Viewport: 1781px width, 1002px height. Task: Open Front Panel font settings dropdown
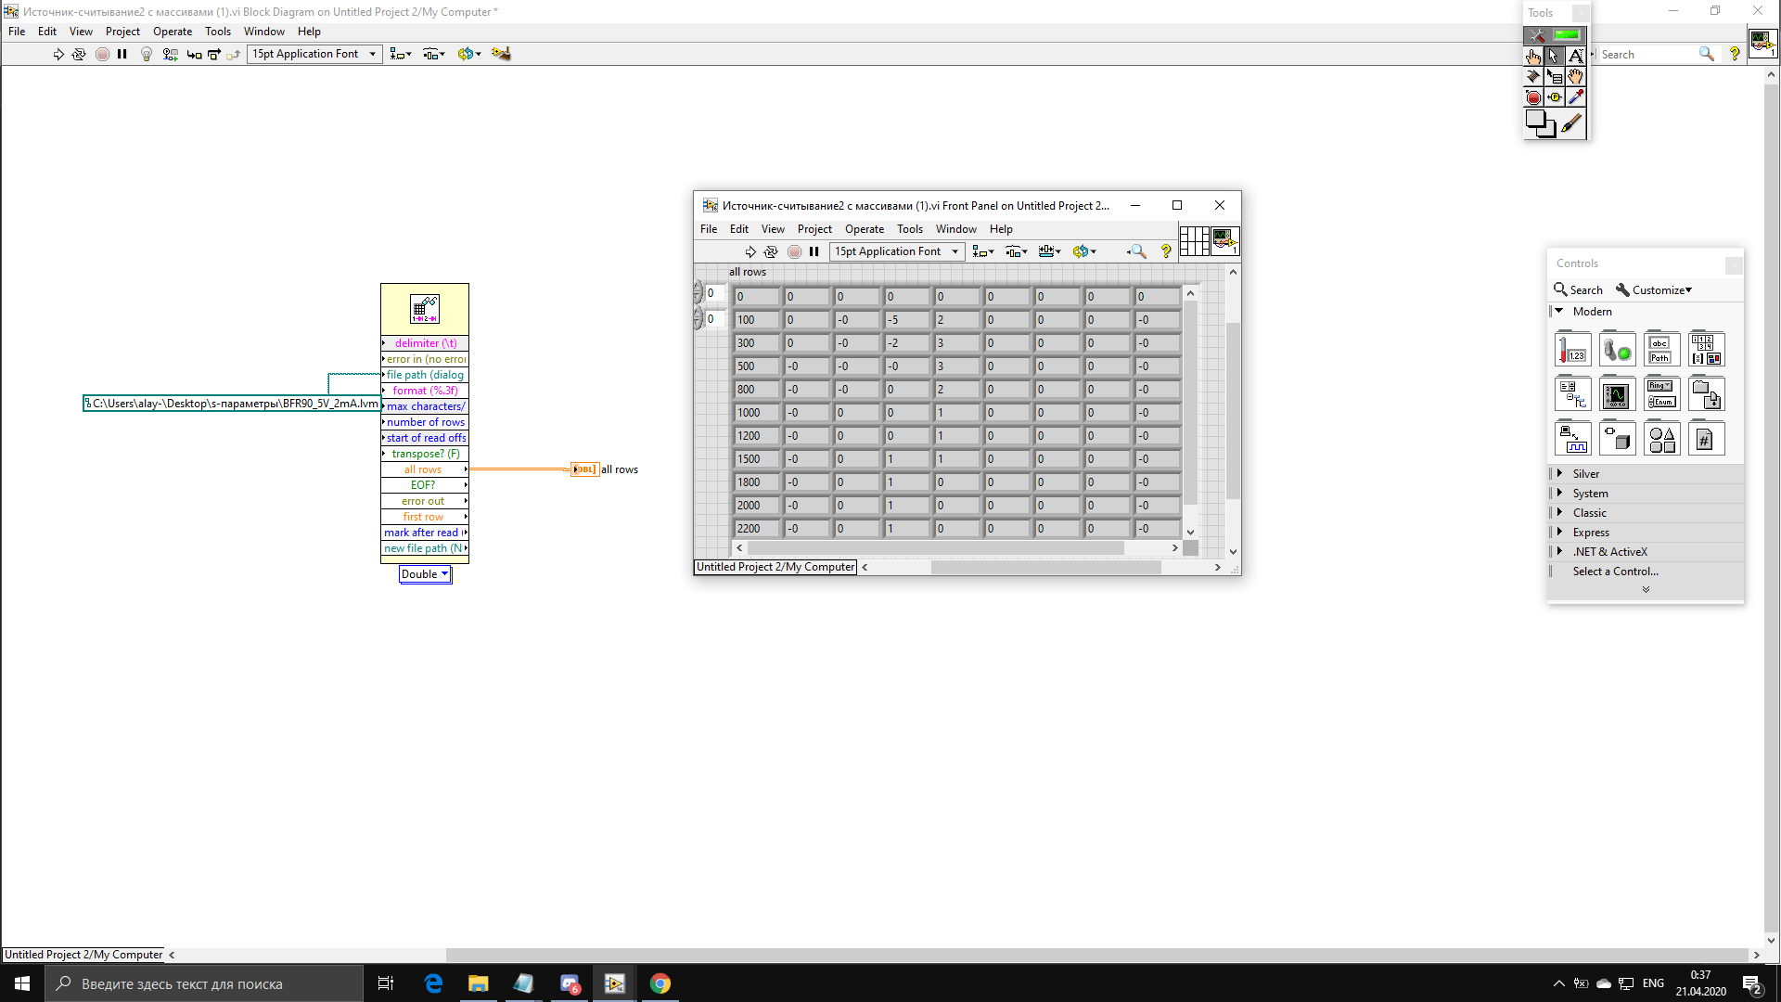coord(897,251)
